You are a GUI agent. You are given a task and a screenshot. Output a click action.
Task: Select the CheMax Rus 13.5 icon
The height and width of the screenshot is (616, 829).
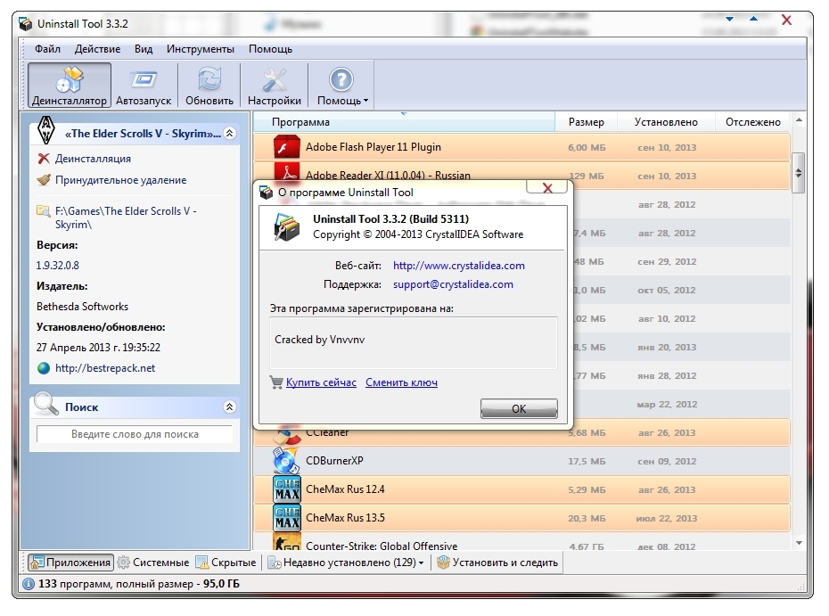287,518
